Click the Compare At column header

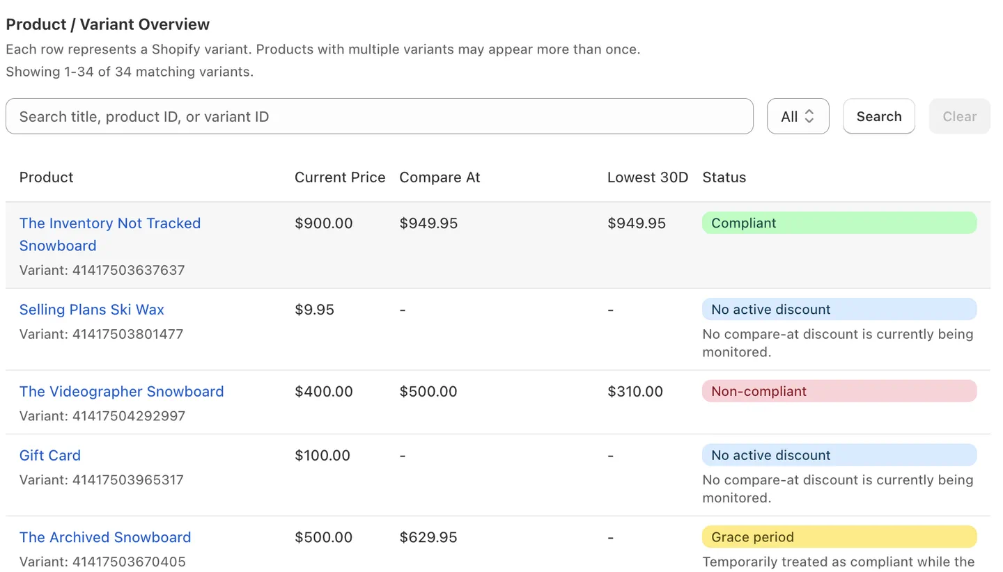pos(440,177)
